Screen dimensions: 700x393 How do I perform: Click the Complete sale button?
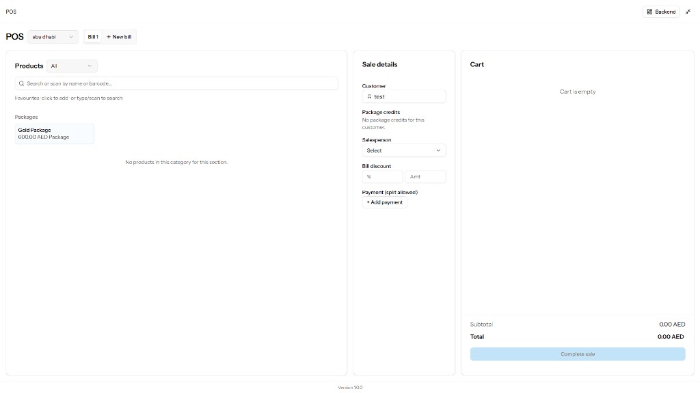point(577,354)
